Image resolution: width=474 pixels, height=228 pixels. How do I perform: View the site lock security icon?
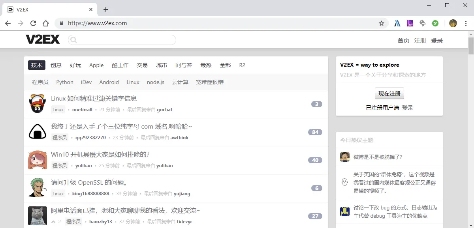(x=61, y=23)
